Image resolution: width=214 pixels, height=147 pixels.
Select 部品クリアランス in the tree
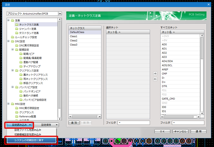tap(33, 83)
